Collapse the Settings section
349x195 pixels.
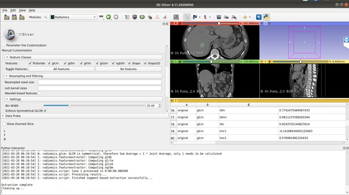83,99
